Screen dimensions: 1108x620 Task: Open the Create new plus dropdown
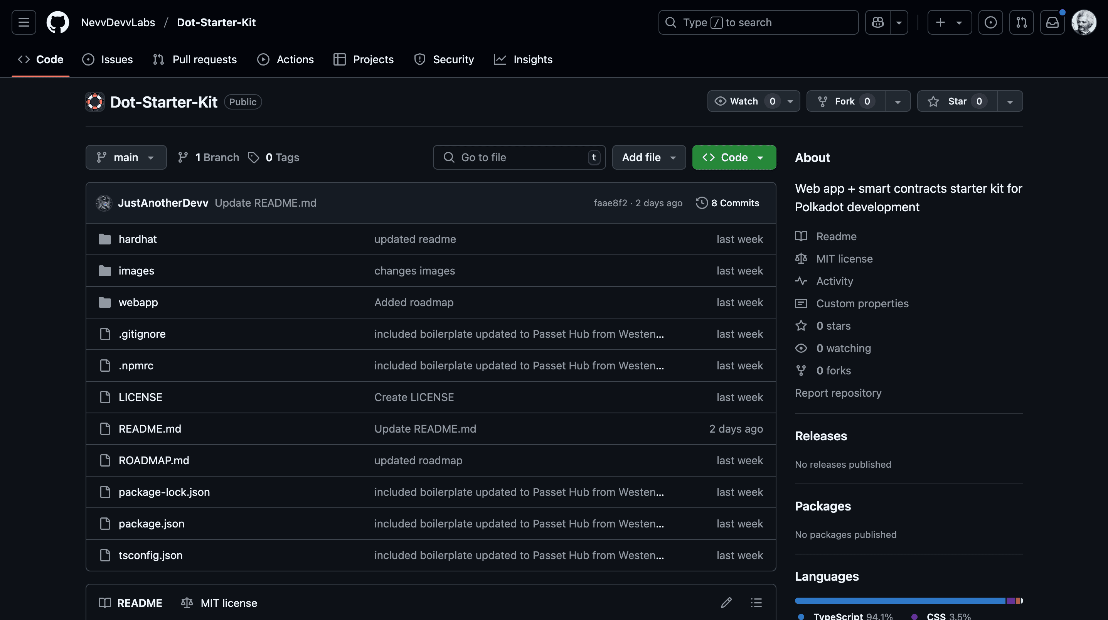[949, 22]
